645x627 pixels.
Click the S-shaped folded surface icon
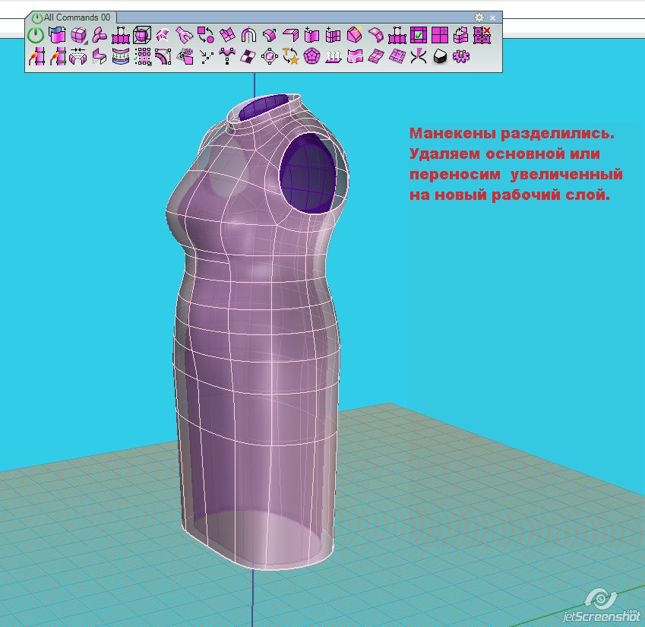point(99,56)
